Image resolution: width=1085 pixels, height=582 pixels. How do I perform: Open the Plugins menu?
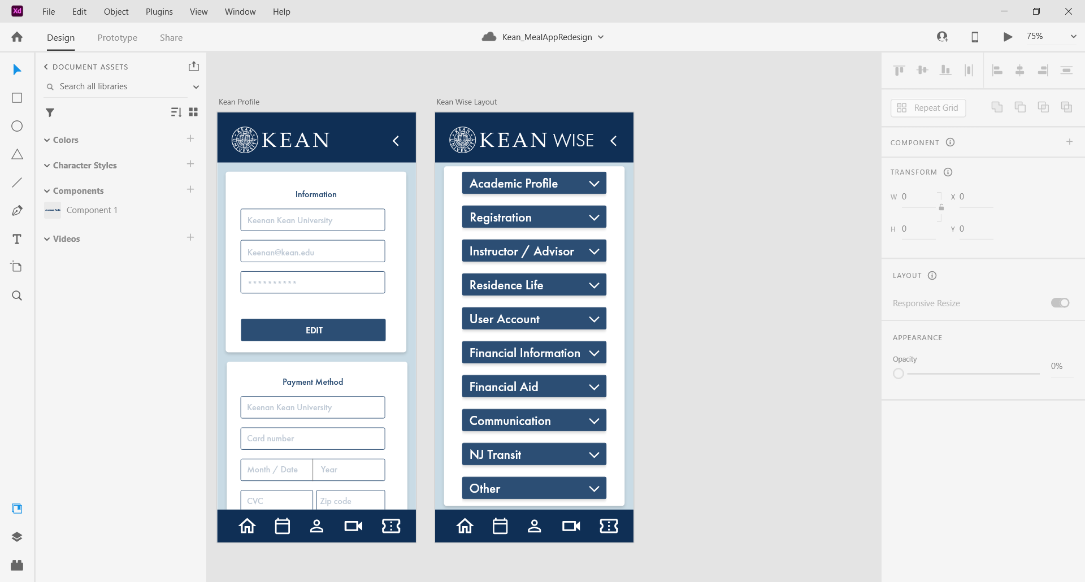coord(159,11)
